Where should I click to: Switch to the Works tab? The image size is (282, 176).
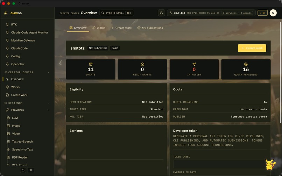99,28
